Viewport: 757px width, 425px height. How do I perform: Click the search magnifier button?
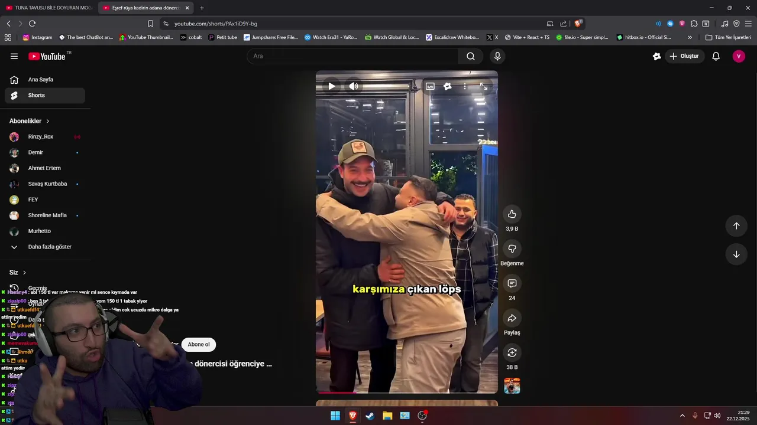click(471, 56)
